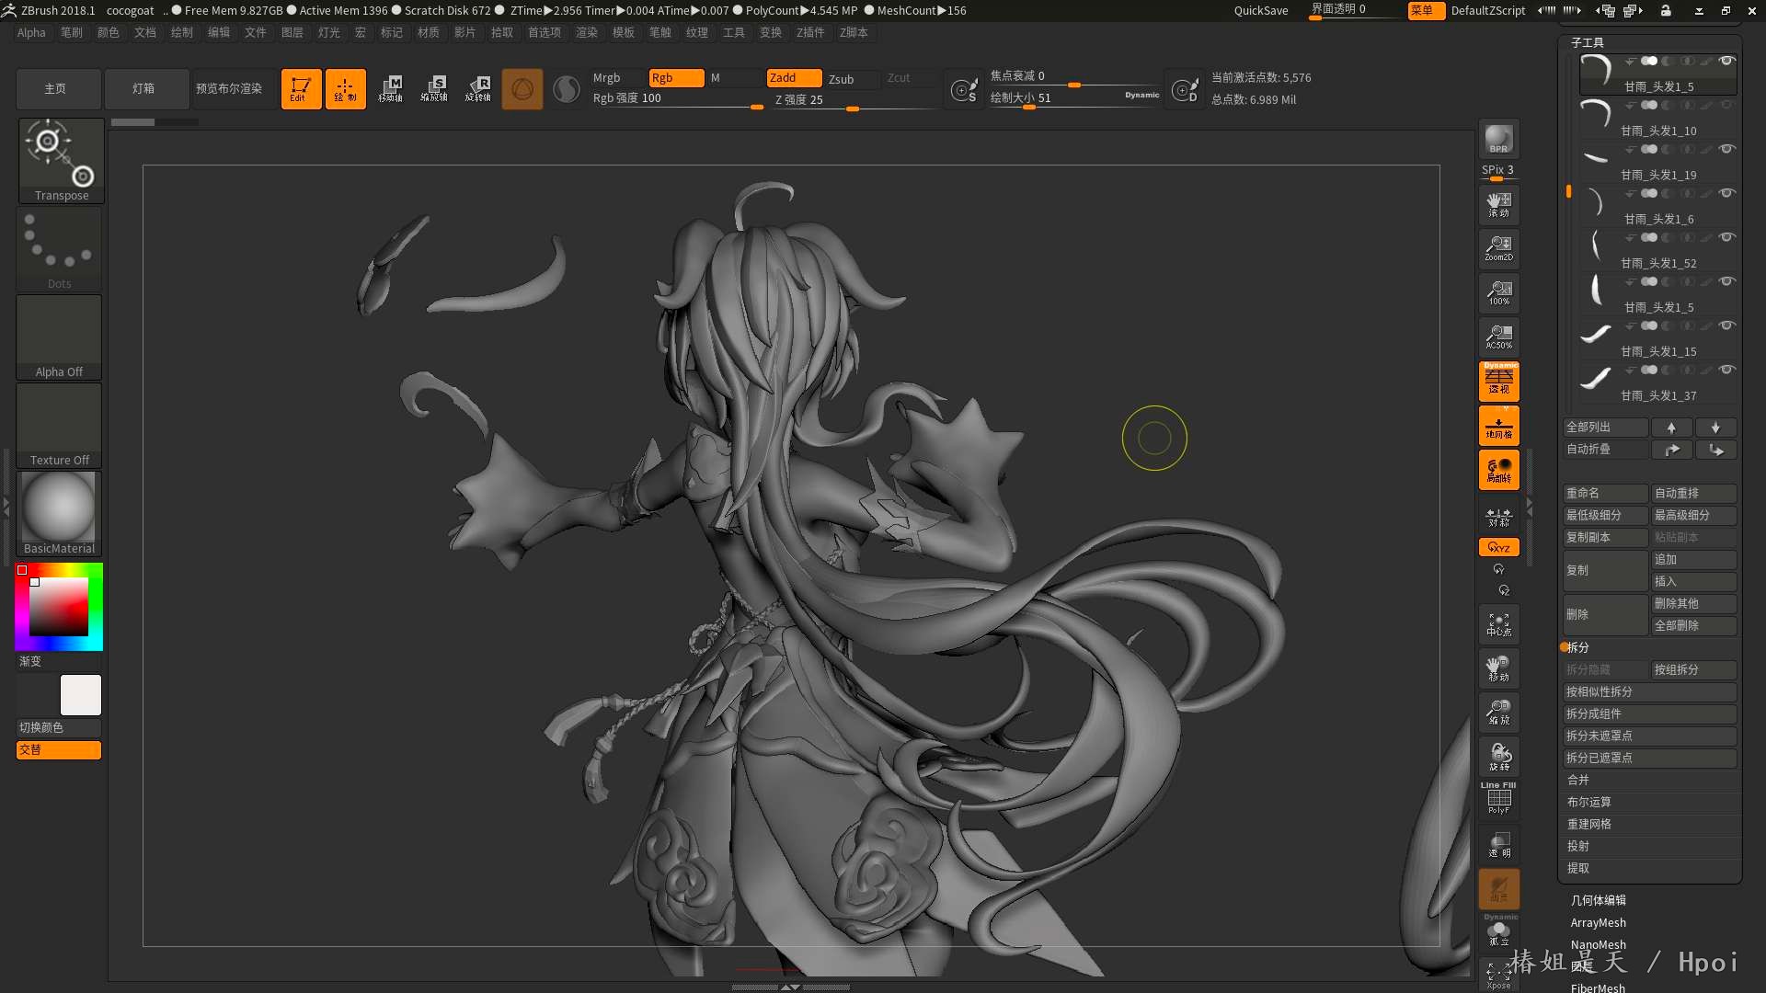This screenshot has height=993, width=1766.
Task: Expand the 几何体编辑 section
Action: tap(1598, 900)
